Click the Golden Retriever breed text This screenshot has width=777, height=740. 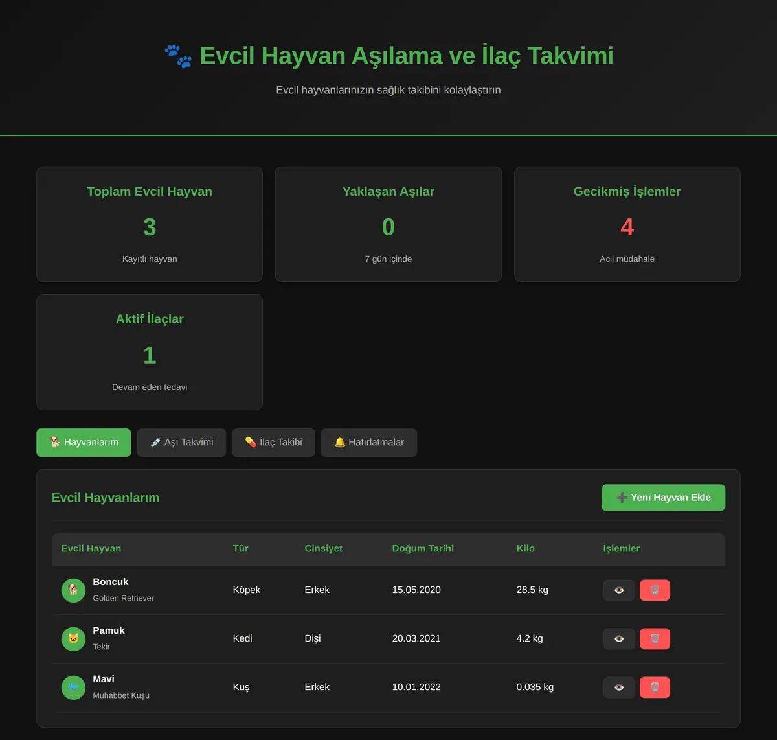pos(124,598)
